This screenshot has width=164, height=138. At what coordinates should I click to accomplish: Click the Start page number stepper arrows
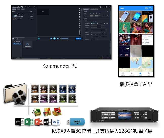[x=104, y=23]
